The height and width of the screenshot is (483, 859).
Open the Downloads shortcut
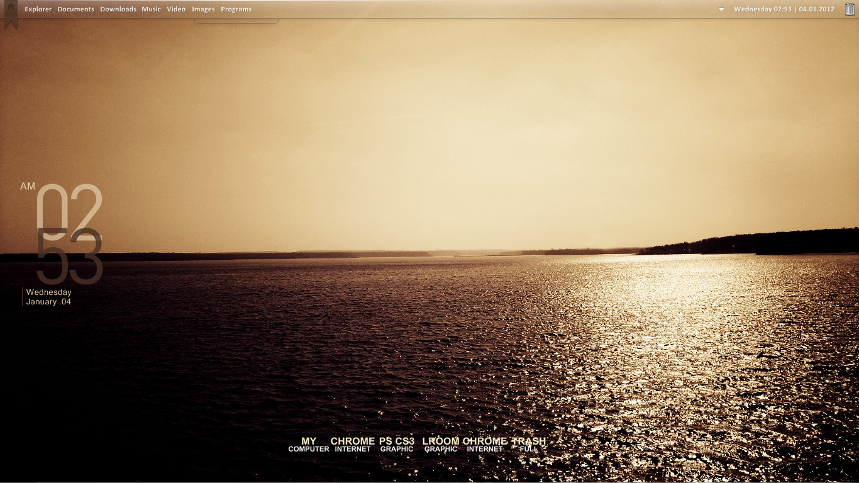tap(118, 9)
